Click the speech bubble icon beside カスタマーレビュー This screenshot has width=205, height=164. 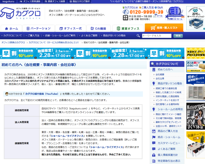pyautogui.click(x=154, y=143)
